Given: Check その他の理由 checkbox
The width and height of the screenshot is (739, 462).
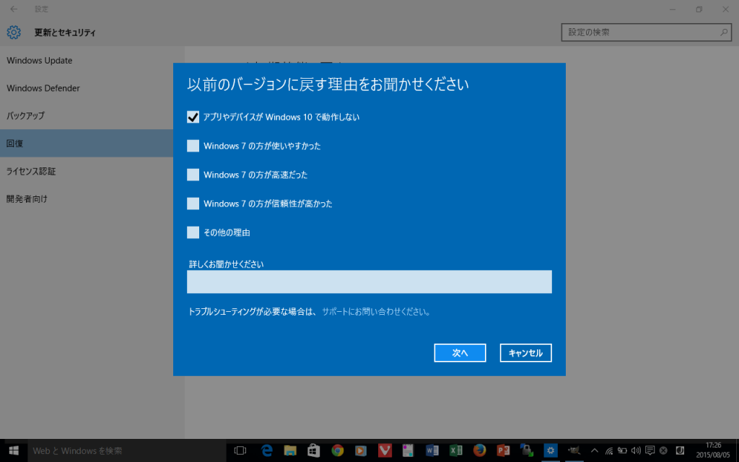Looking at the screenshot, I should (x=193, y=232).
